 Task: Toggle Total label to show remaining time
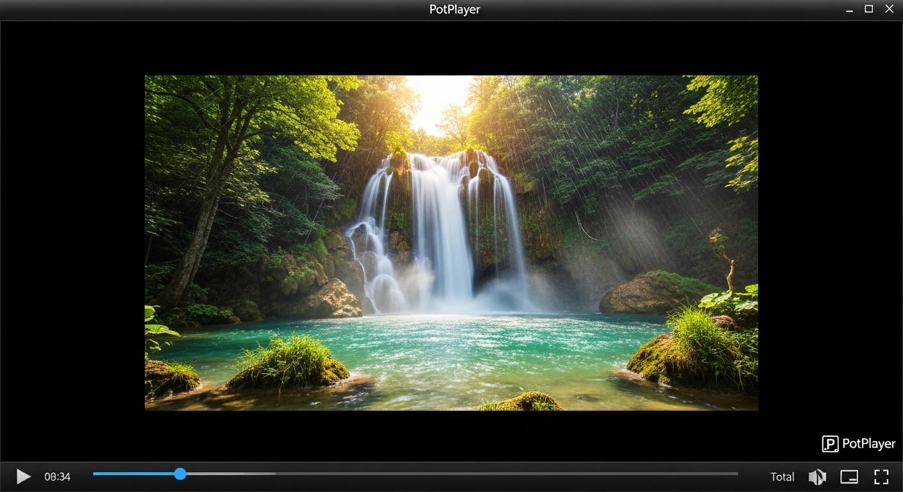(x=782, y=477)
